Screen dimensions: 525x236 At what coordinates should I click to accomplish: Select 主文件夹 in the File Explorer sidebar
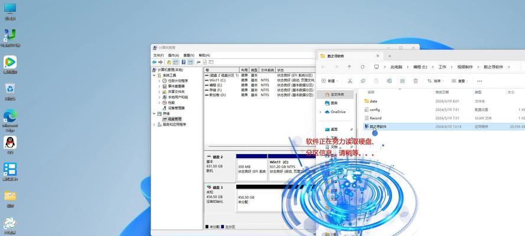(x=335, y=94)
